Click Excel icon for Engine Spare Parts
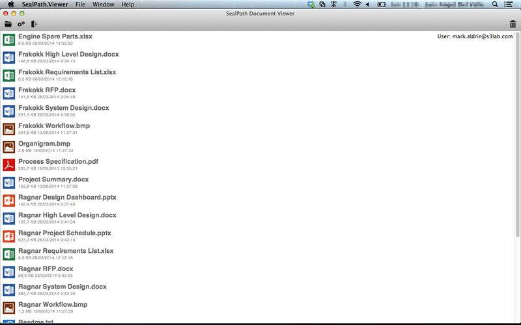The width and height of the screenshot is (521, 325). click(9, 40)
